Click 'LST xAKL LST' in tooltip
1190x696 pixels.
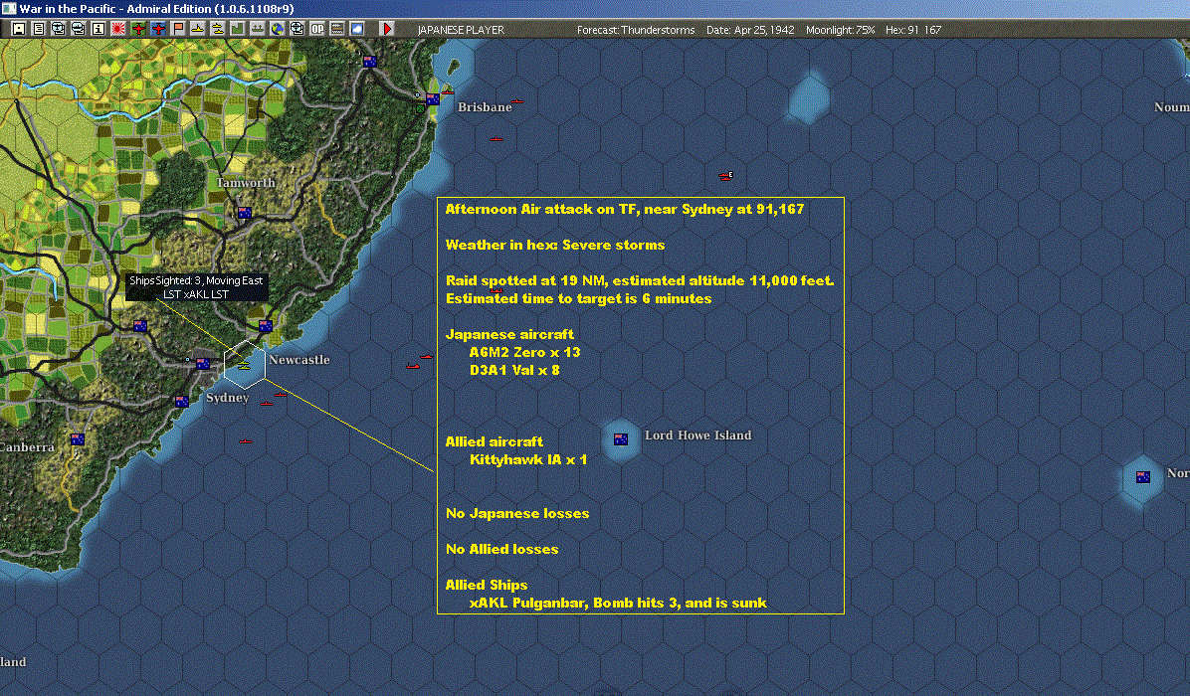[196, 294]
